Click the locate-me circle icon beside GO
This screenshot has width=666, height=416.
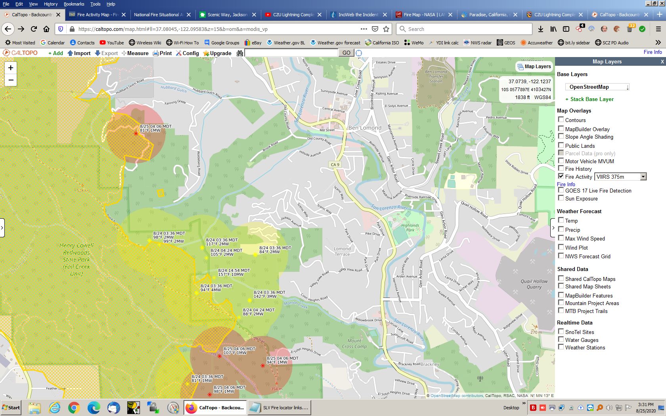pos(359,53)
